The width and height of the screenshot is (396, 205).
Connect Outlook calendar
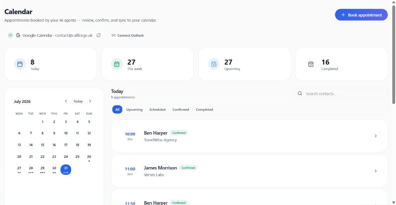[128, 35]
